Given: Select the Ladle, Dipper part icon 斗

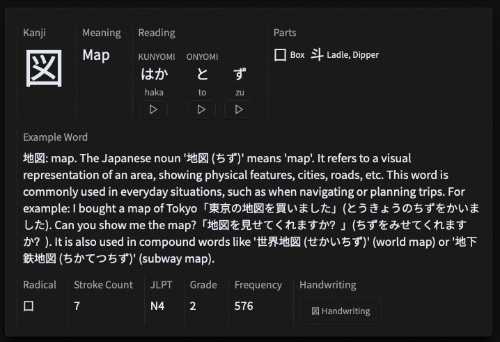Looking at the screenshot, I should click(317, 54).
